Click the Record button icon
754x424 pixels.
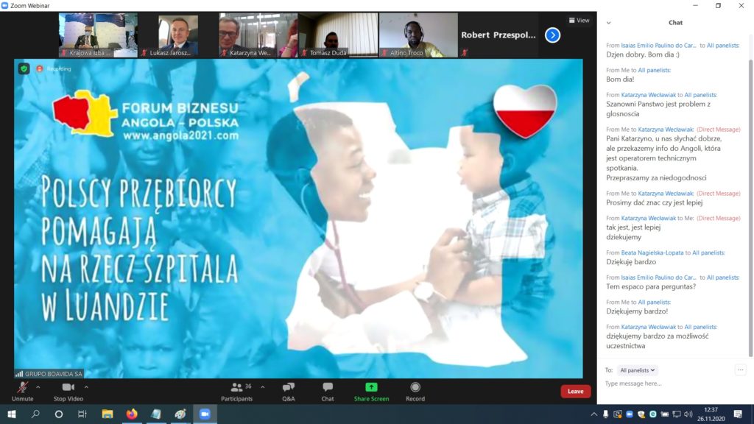tap(415, 388)
